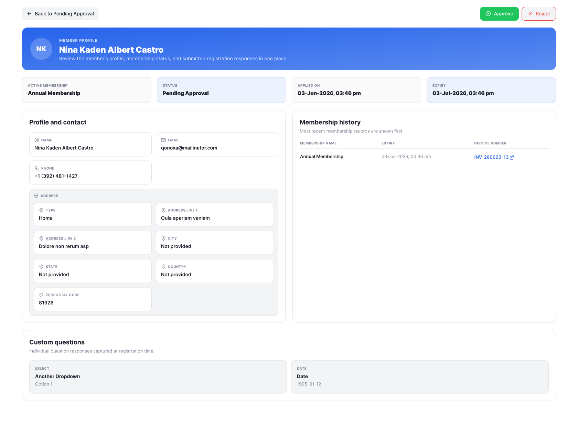Image resolution: width=578 pixels, height=424 pixels.
Task: Click the Reject button
Action: coord(539,14)
